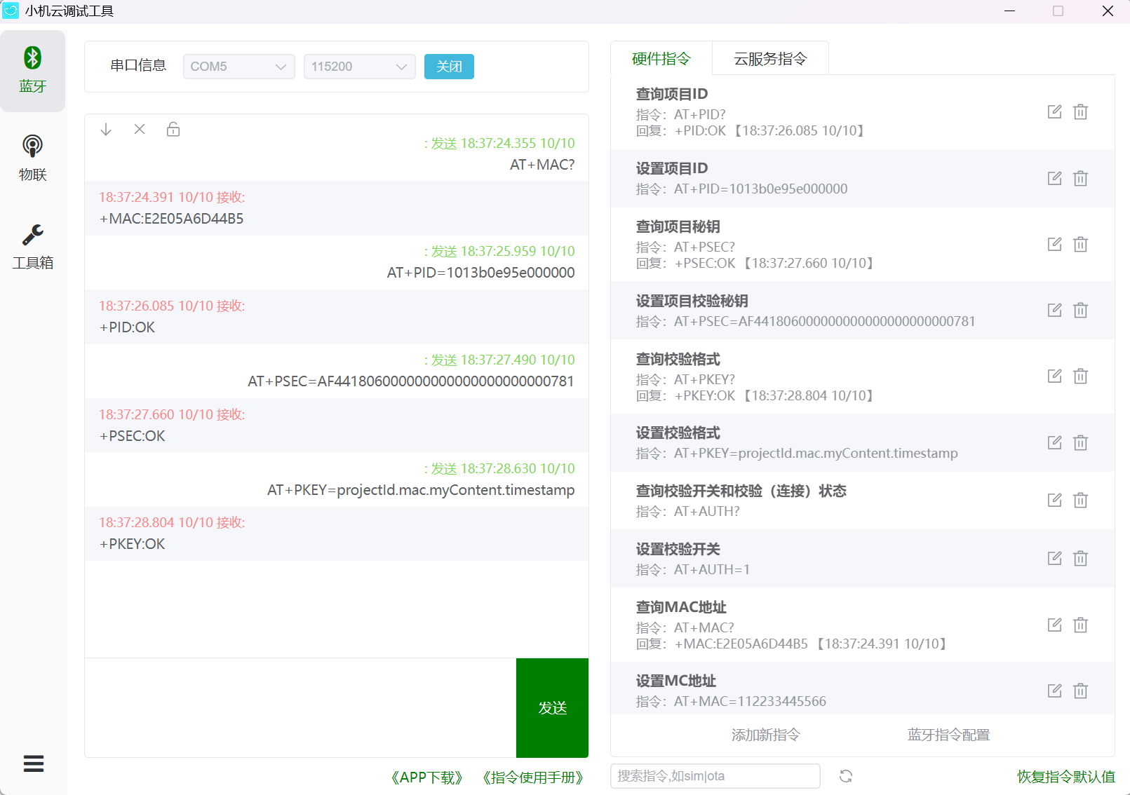
Task: Click the refresh icon beside command search
Action: 846,776
